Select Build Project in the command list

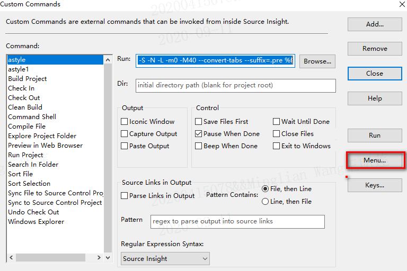click(x=27, y=79)
